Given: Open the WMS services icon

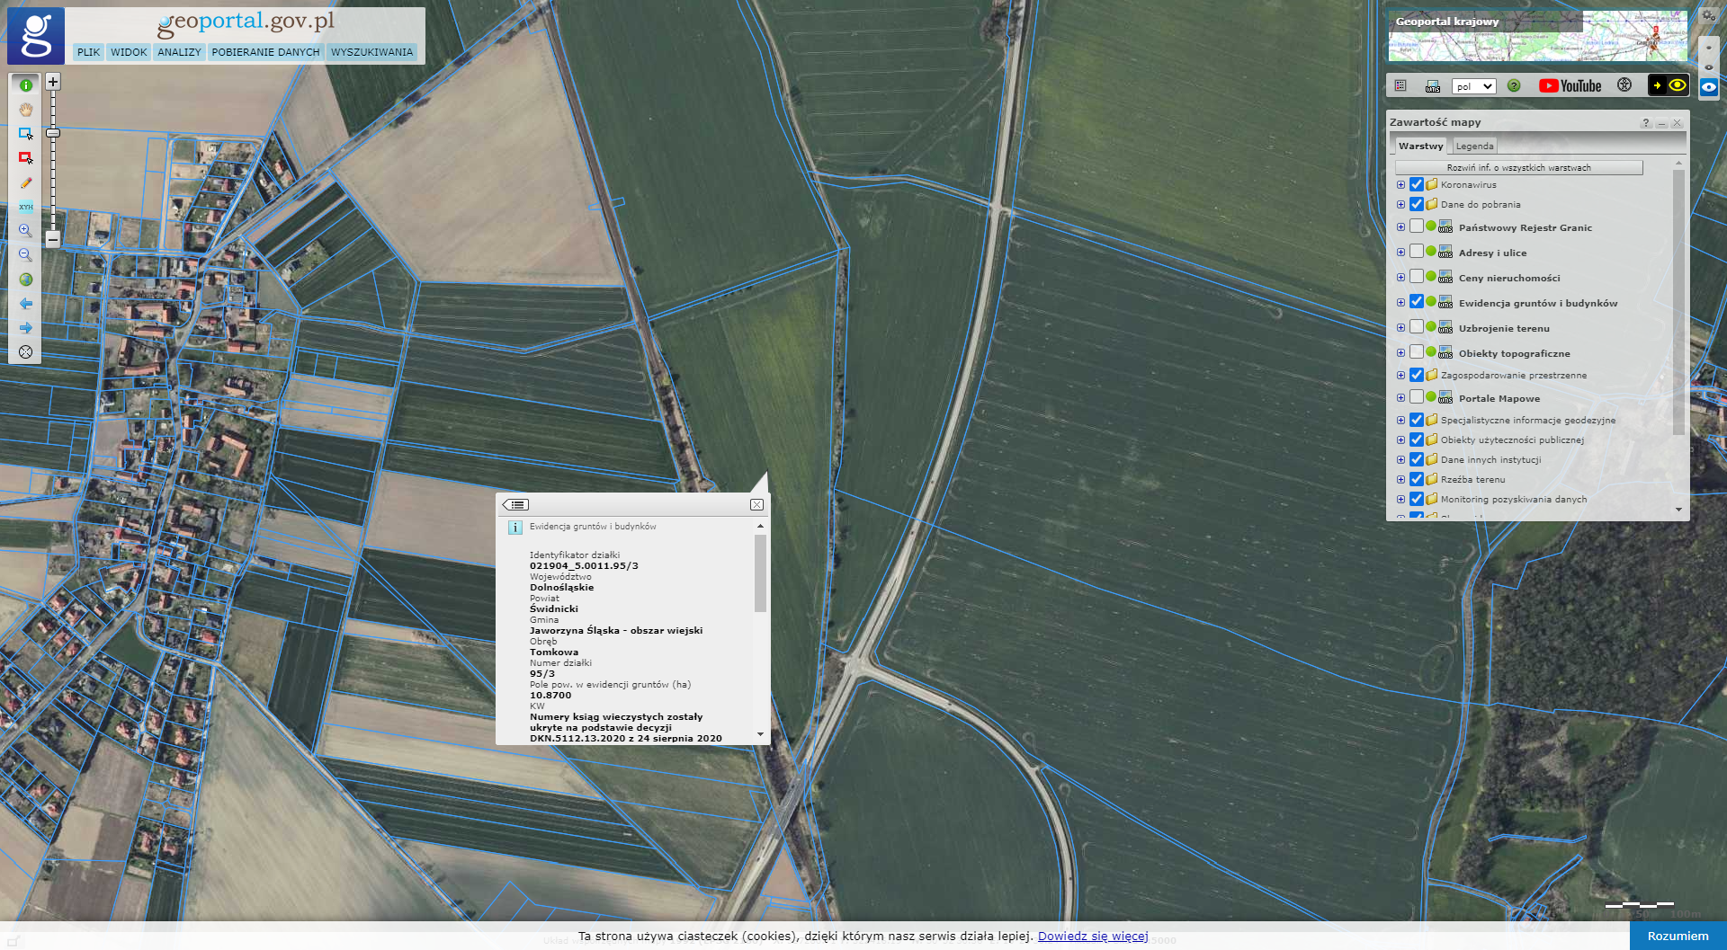Looking at the screenshot, I should pyautogui.click(x=1433, y=86).
